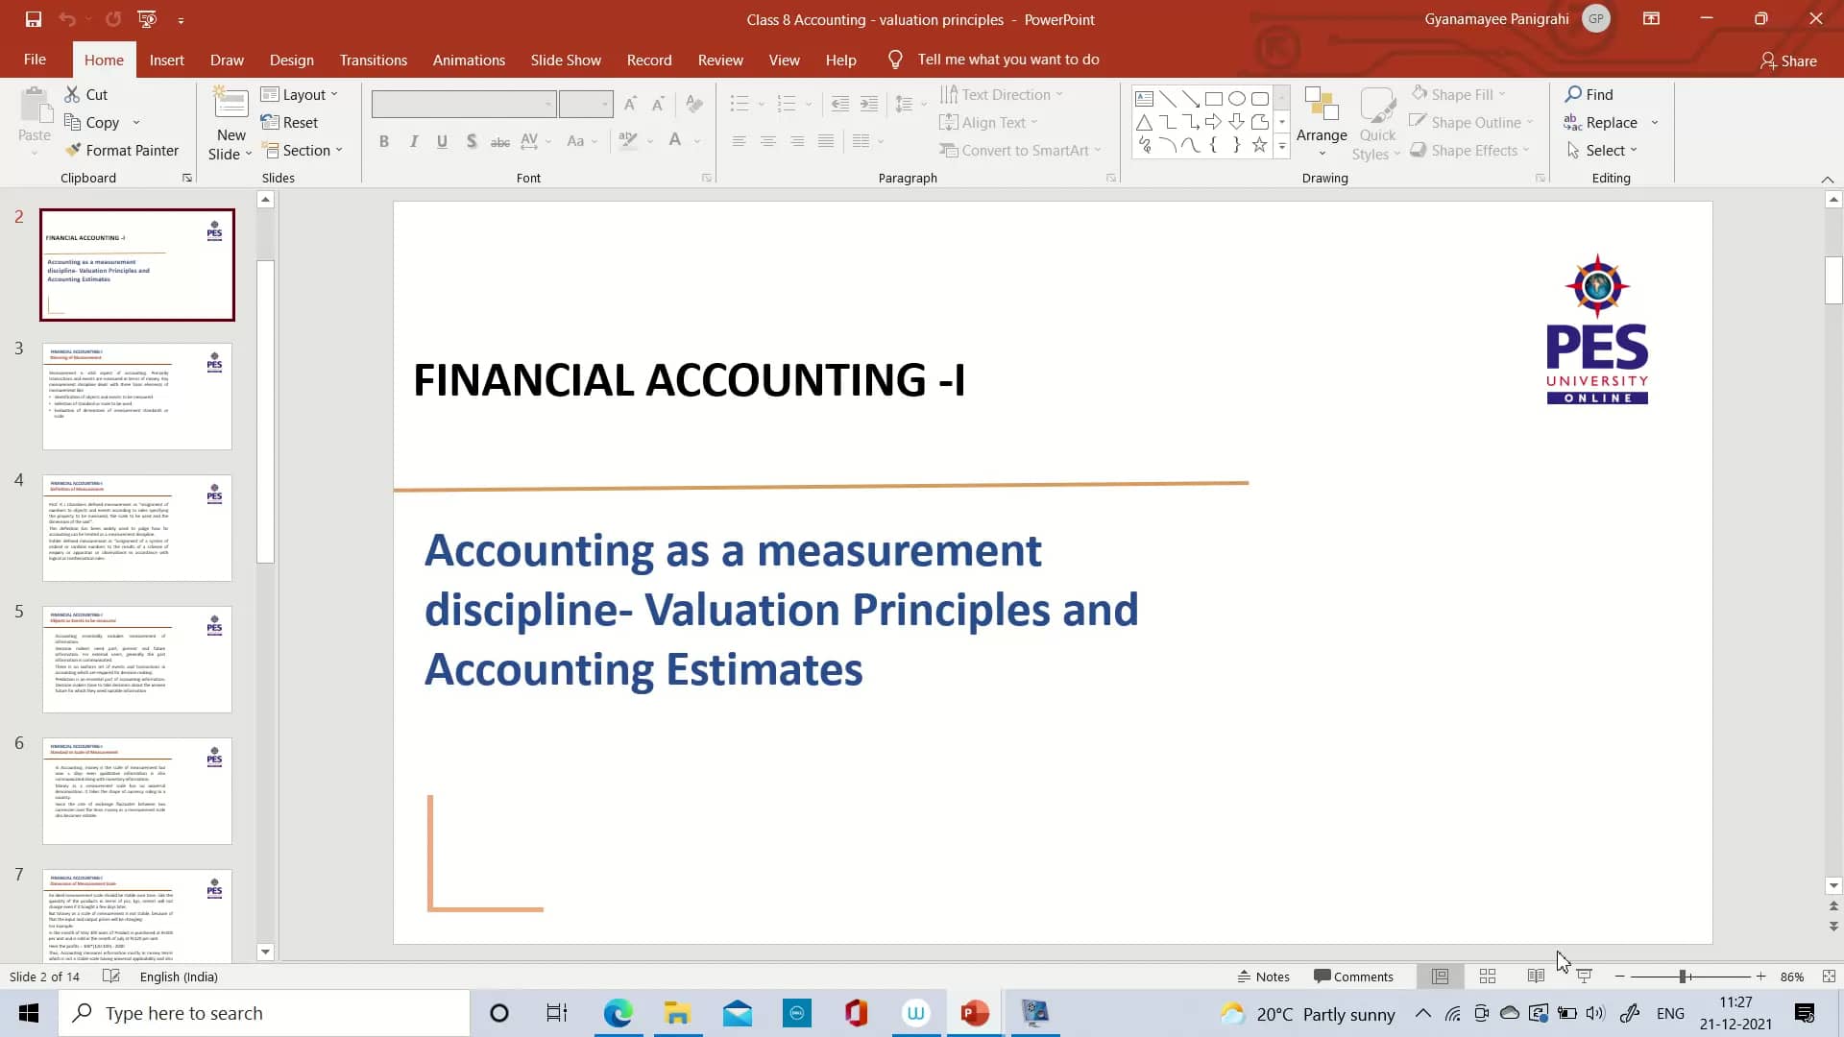1844x1037 pixels.
Task: Switch to the Design tab
Action: (291, 60)
